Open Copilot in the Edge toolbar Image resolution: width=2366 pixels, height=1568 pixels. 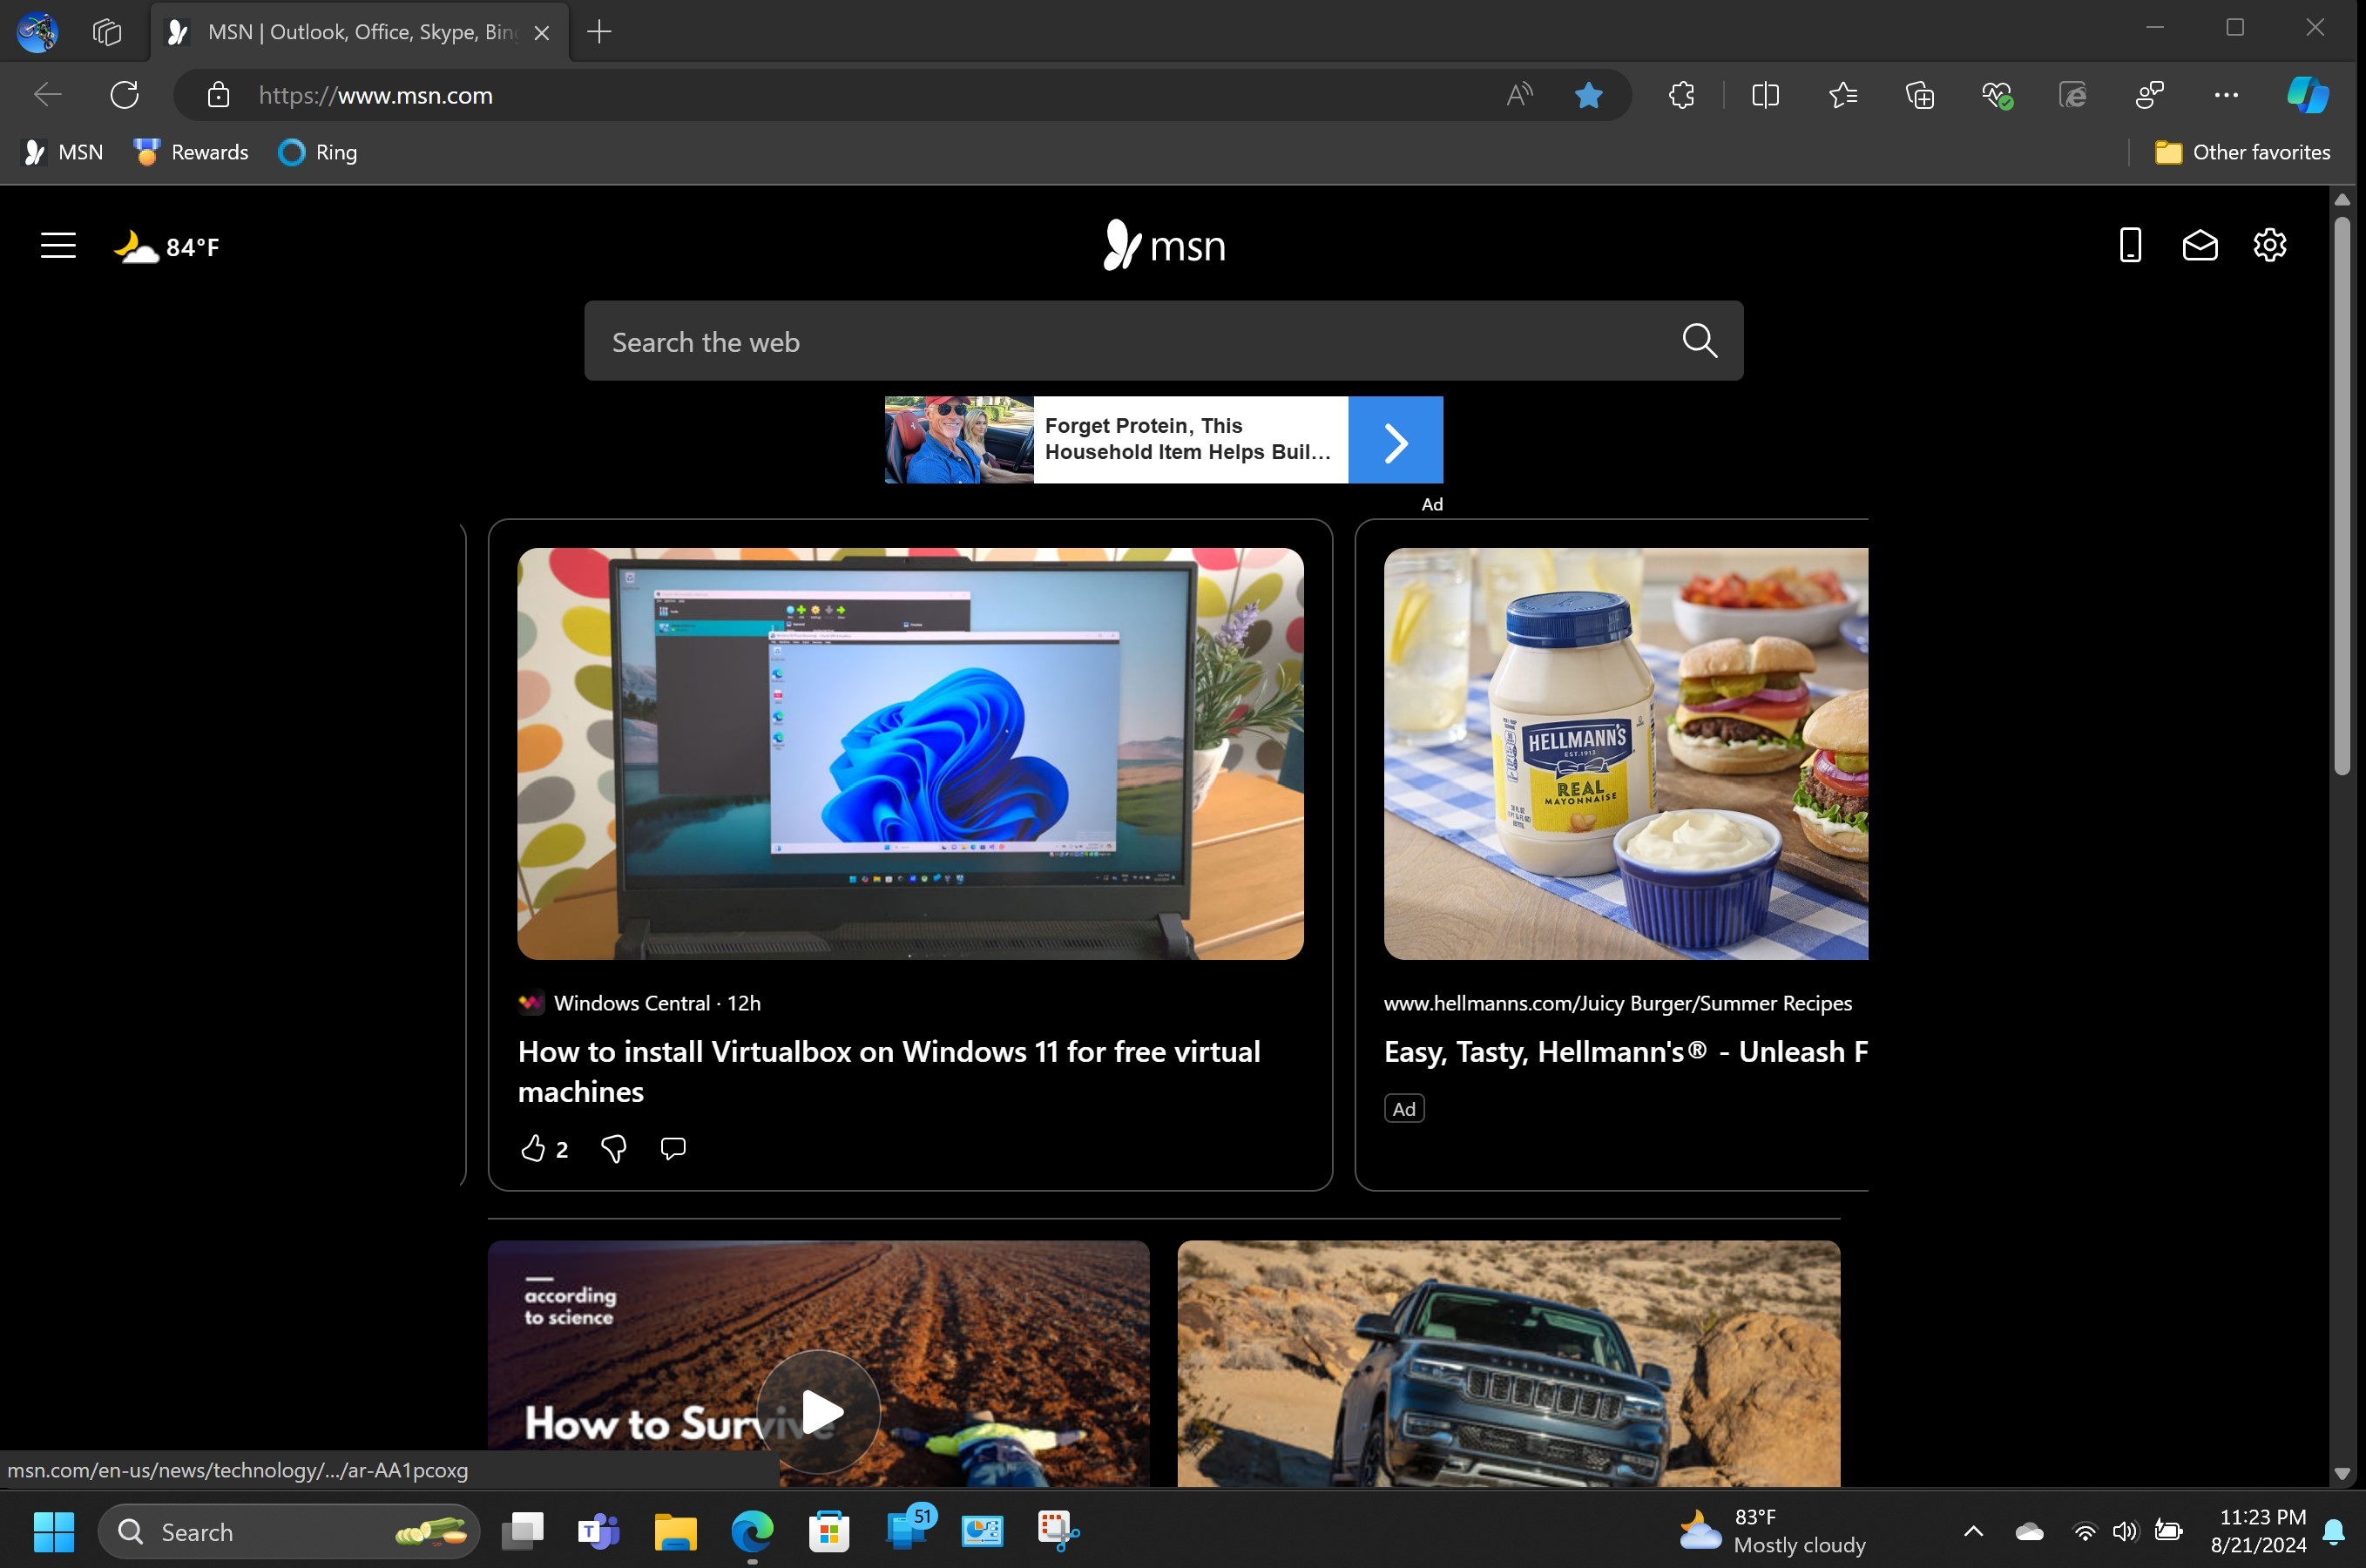pyautogui.click(x=2306, y=95)
